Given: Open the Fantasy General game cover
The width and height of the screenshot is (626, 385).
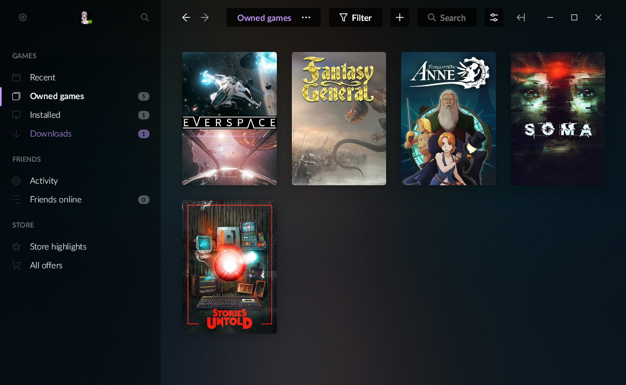Looking at the screenshot, I should (339, 119).
